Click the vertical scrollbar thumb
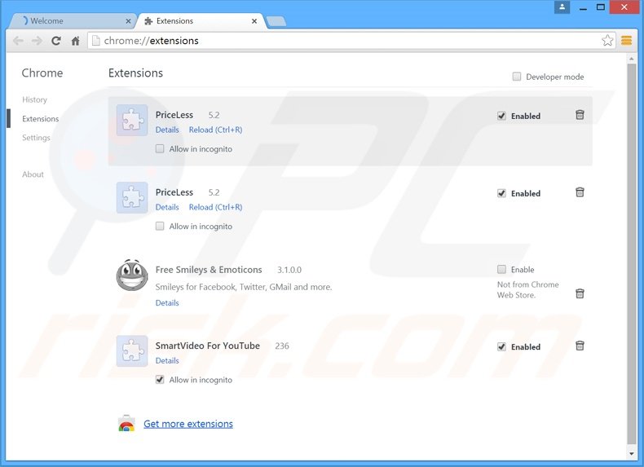This screenshot has width=644, height=467. [631, 253]
